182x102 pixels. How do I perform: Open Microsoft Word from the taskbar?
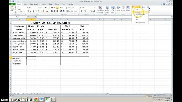click(x=42, y=99)
